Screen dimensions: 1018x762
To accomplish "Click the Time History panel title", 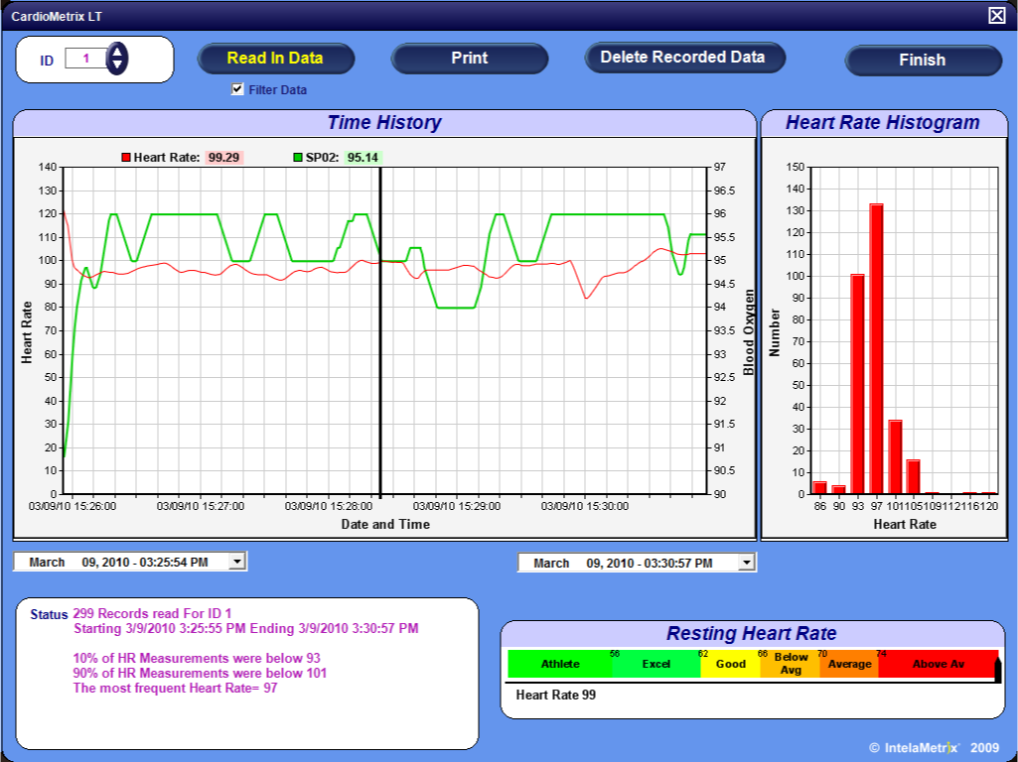I will point(384,123).
